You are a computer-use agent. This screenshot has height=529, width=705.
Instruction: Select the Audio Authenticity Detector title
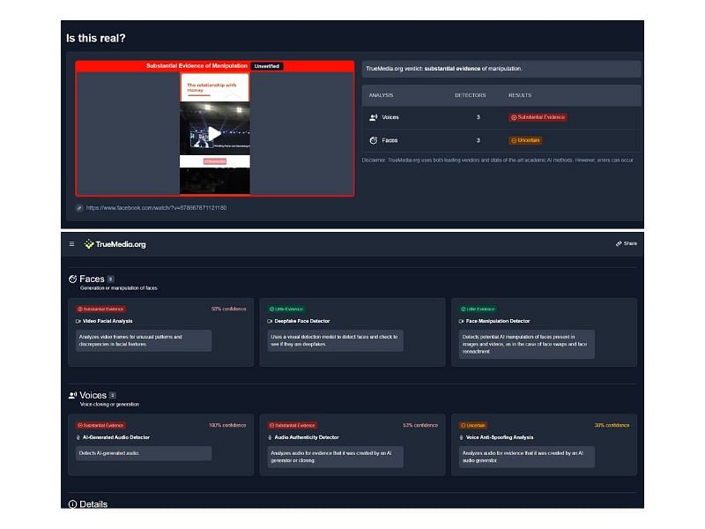(x=307, y=437)
